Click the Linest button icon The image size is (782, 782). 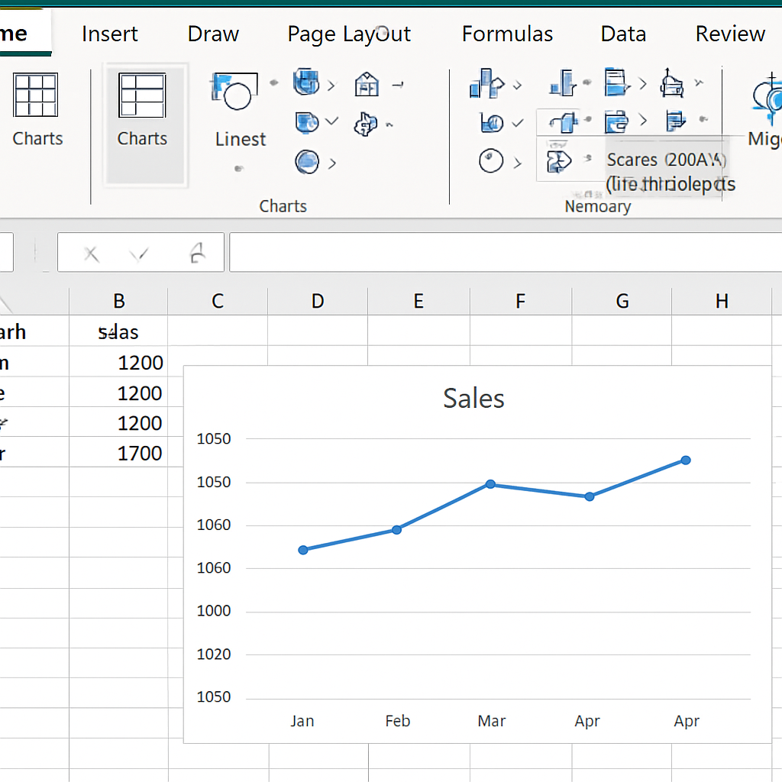[x=234, y=92]
